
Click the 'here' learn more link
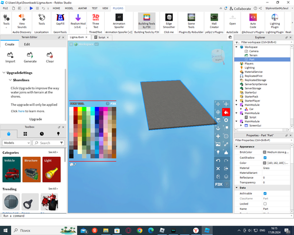pos(21,111)
